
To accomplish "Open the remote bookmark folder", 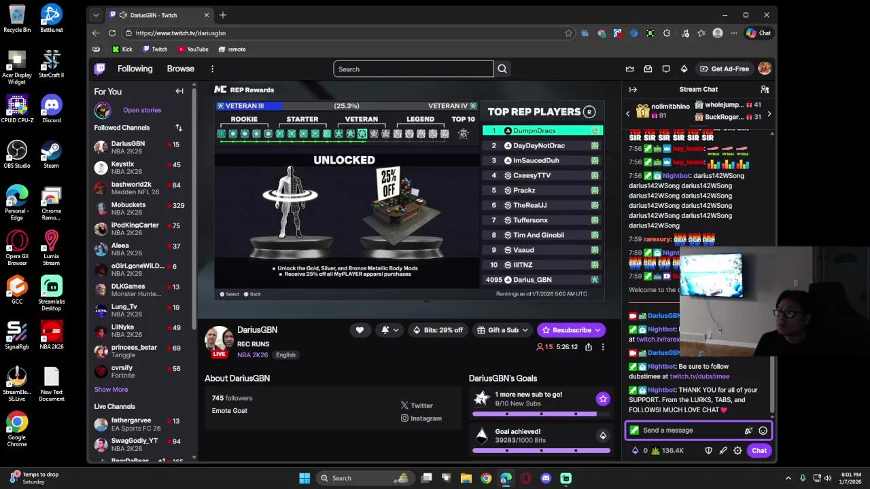I will click(232, 50).
